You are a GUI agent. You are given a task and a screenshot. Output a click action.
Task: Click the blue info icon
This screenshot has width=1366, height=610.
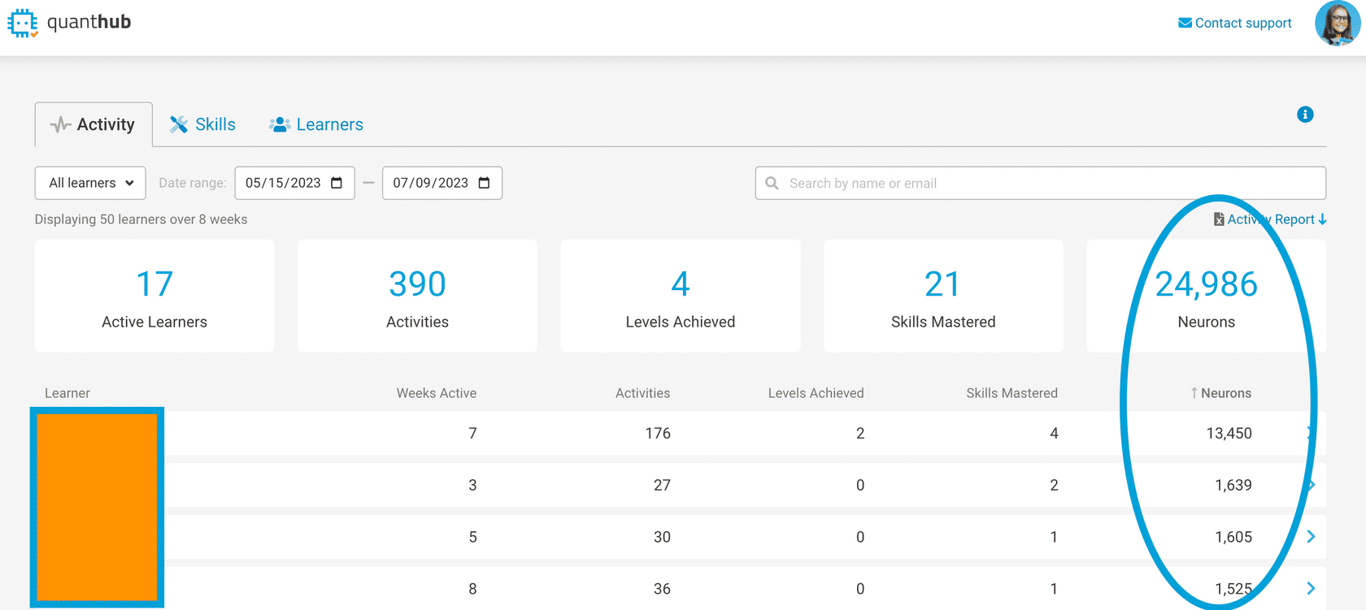coord(1305,115)
